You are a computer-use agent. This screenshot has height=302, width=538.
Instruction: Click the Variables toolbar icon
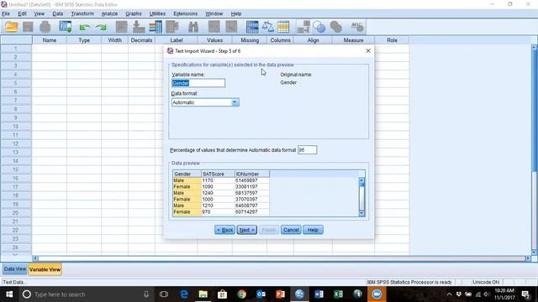pyautogui.click(x=156, y=27)
